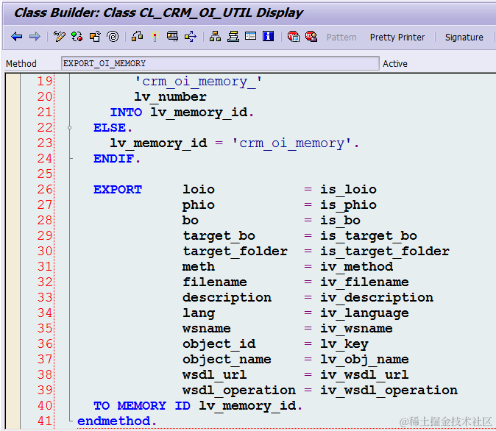The height and width of the screenshot is (431, 496).
Task: Click the 'crm_oi_memory' literal on line 23
Action: [291, 143]
